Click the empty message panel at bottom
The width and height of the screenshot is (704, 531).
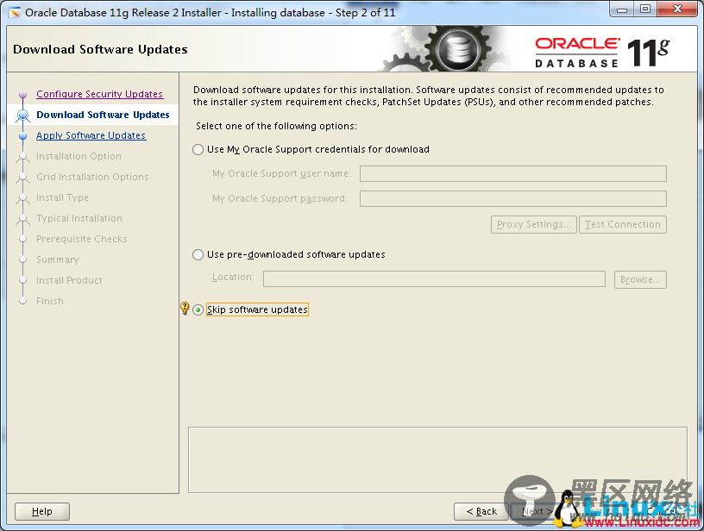[x=437, y=459]
